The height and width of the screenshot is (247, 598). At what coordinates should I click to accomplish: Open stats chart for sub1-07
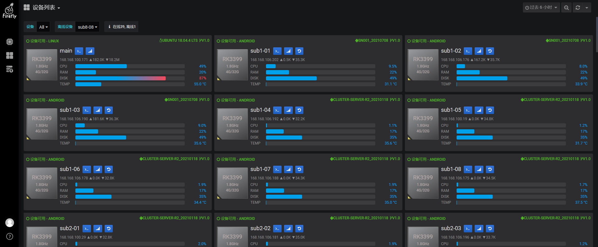pos(288,169)
